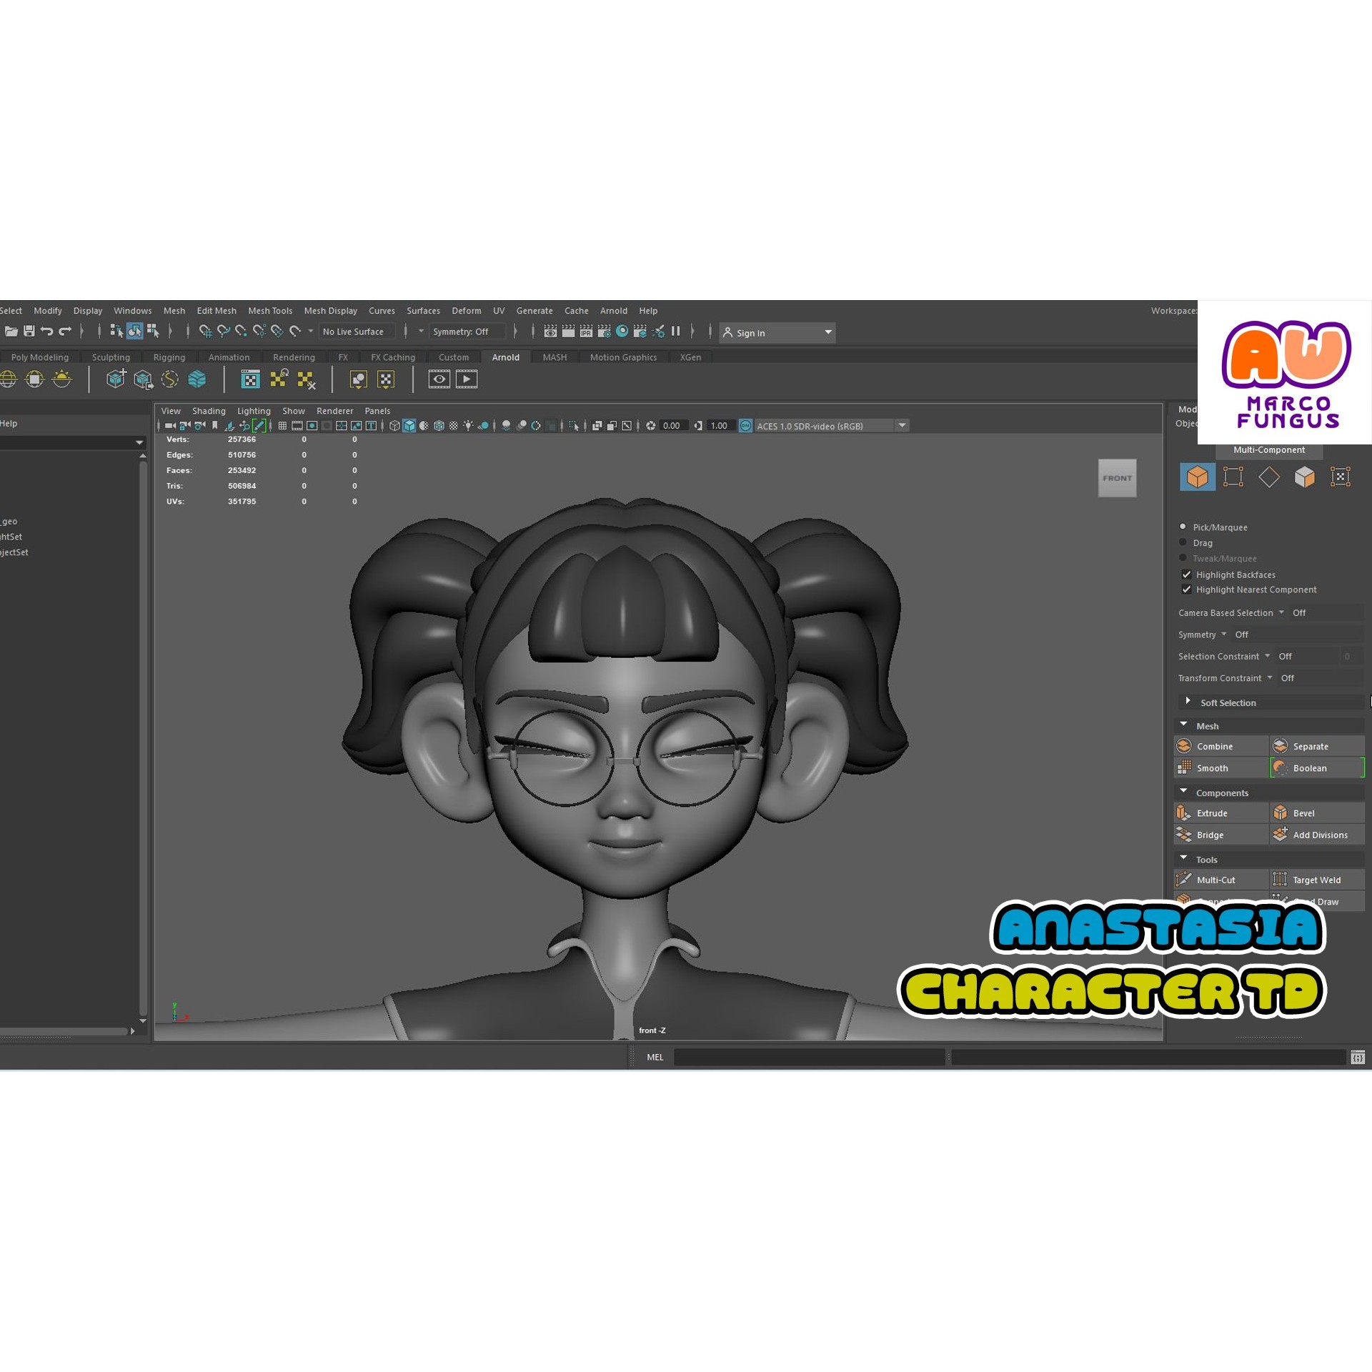Toggle the viewport film gate icon

coord(297,426)
